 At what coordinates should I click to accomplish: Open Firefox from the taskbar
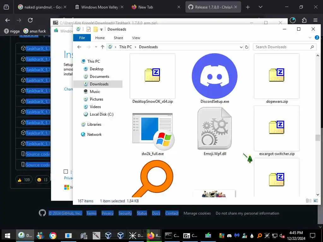154,236
